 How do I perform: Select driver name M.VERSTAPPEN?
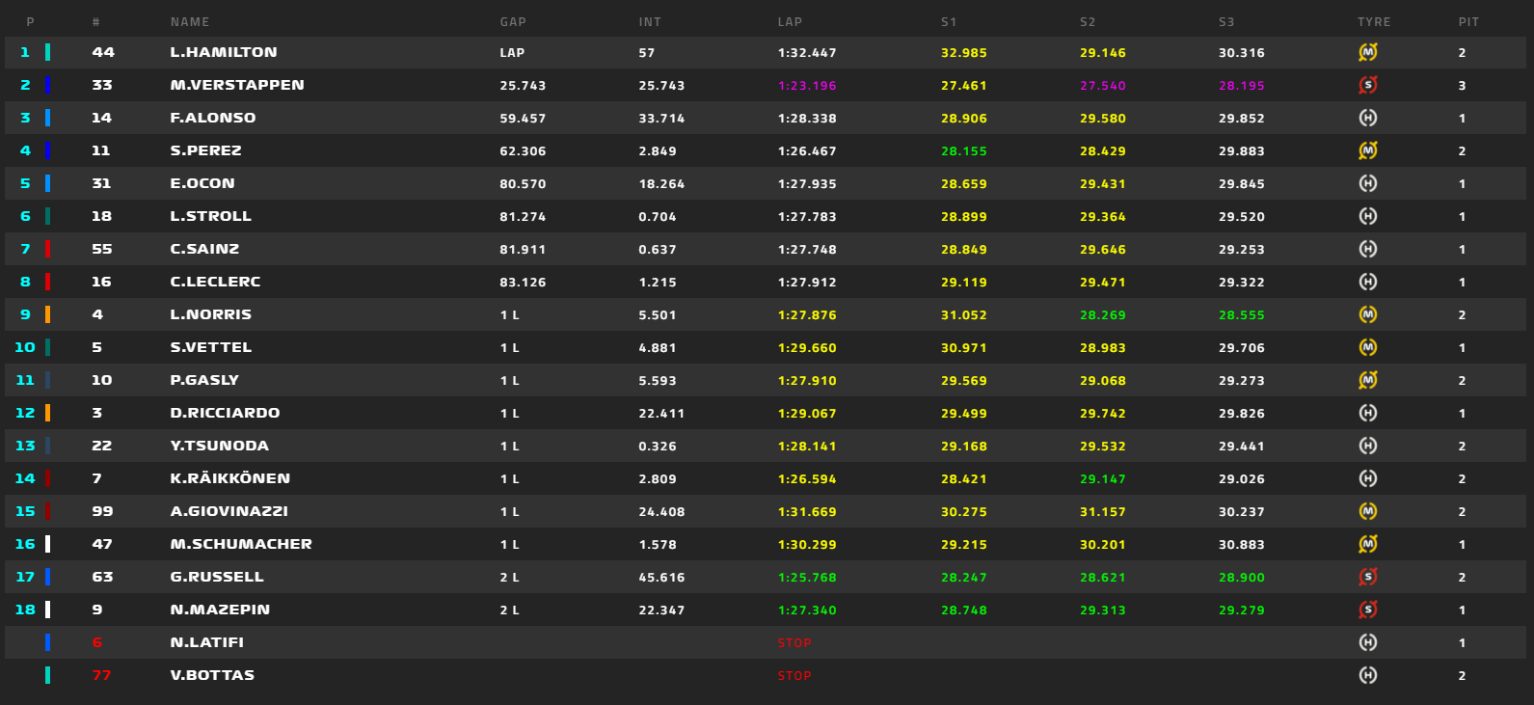(237, 85)
